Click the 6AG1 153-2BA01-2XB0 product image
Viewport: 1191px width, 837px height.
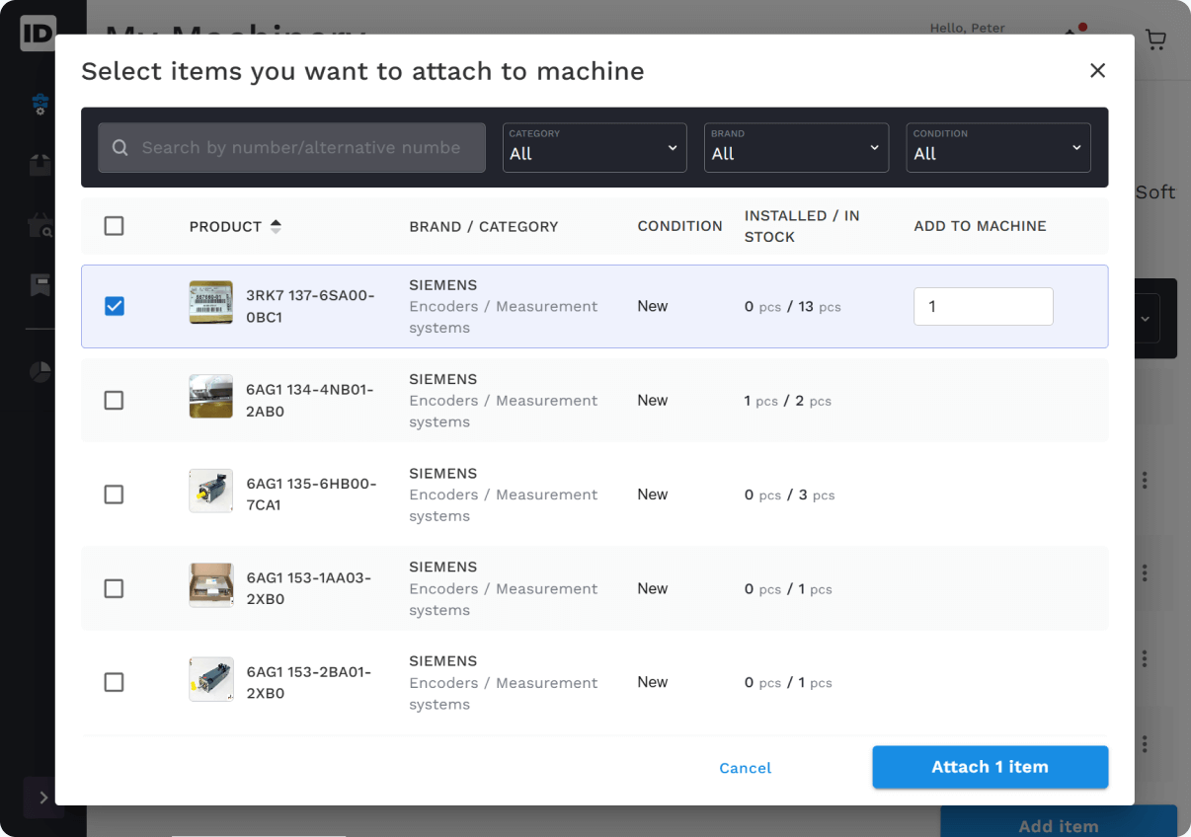coord(211,679)
